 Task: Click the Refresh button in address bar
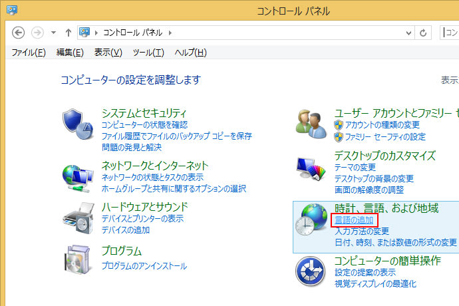(x=423, y=33)
